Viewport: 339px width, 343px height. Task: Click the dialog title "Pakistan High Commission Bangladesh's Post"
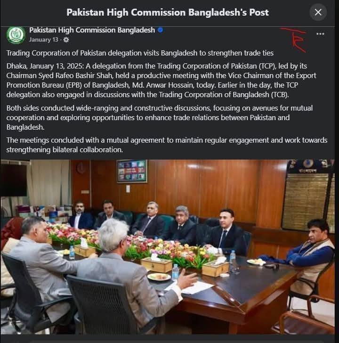(x=168, y=12)
